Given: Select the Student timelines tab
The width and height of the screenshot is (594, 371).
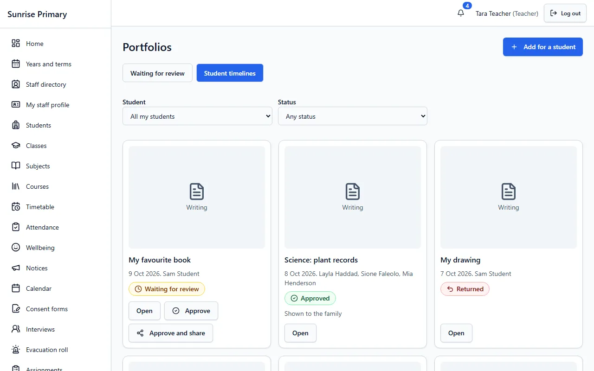Looking at the screenshot, I should point(230,73).
